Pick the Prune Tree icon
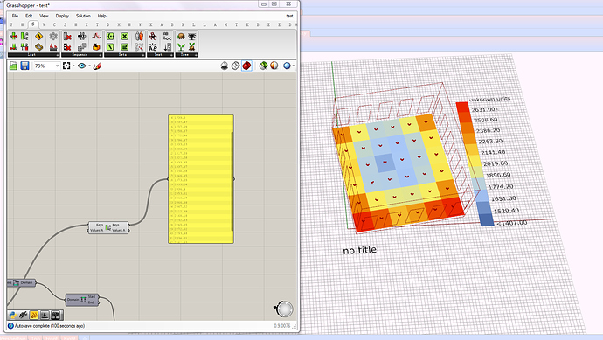 191,47
